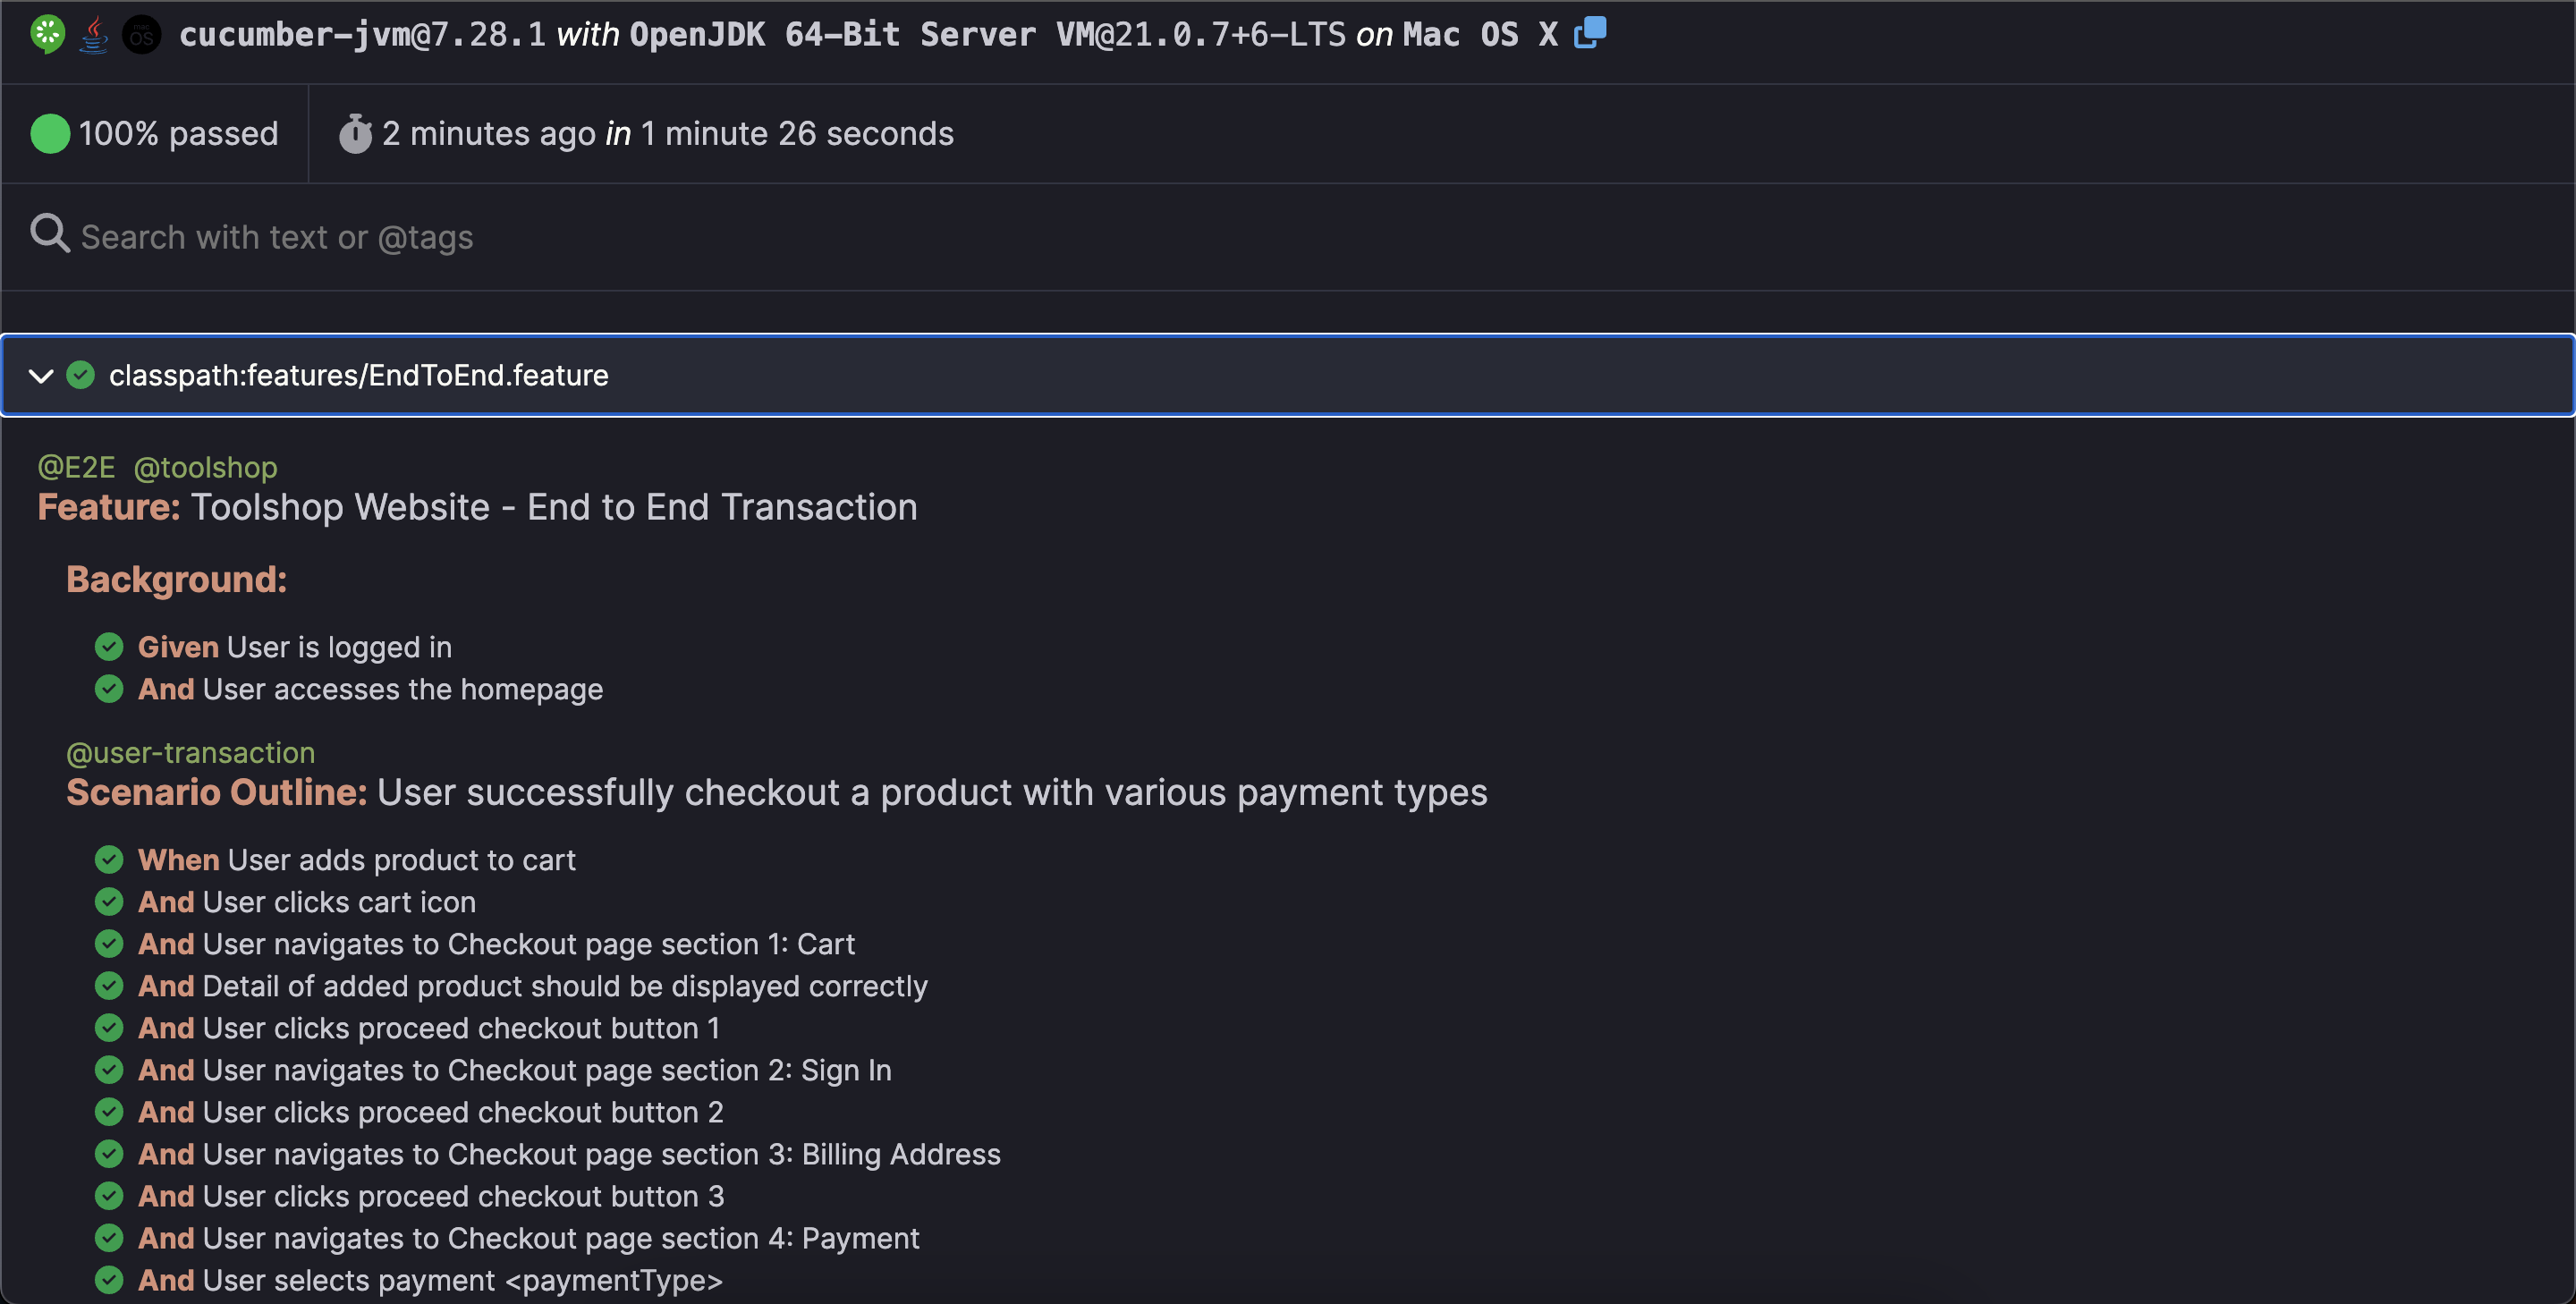Image resolution: width=2576 pixels, height=1304 pixels.
Task: Click the Mac OS logo icon
Action: 141,35
